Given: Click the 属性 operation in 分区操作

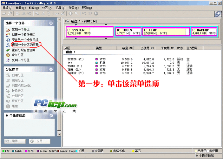Looking at the screenshot, I should point(15,106).
